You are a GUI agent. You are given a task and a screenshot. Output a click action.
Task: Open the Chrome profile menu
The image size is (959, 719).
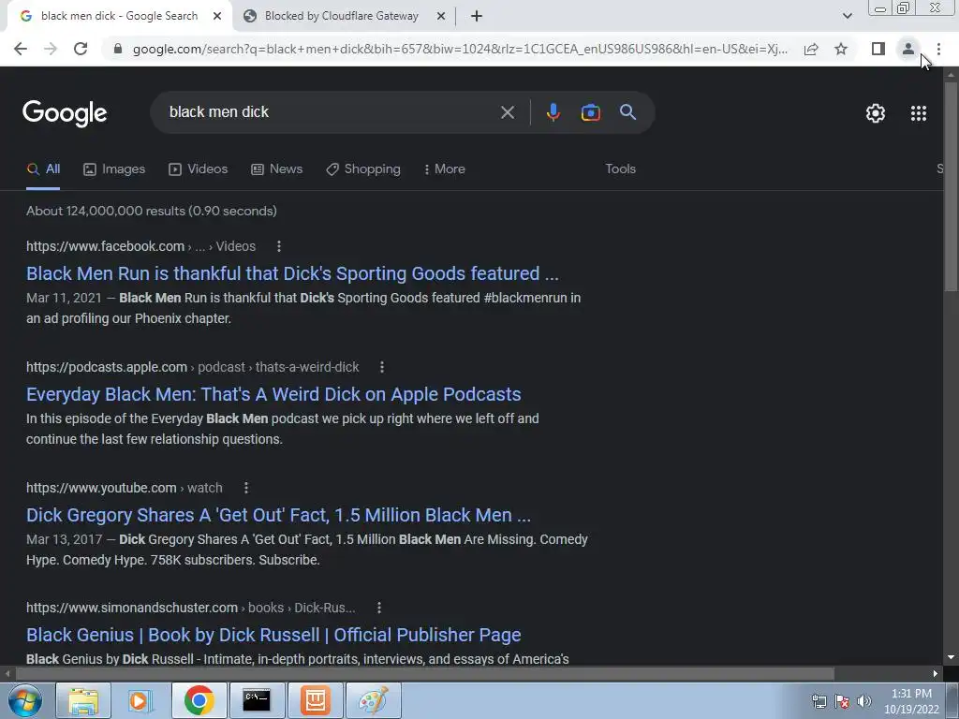tap(908, 49)
